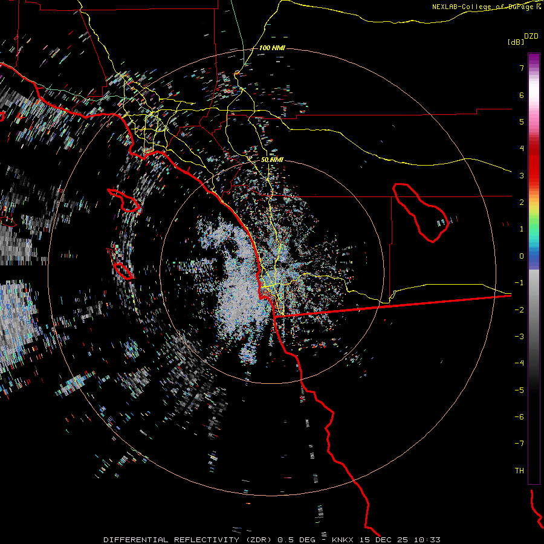Click the DZD product label
The height and width of the screenshot is (544, 544).
[x=531, y=36]
